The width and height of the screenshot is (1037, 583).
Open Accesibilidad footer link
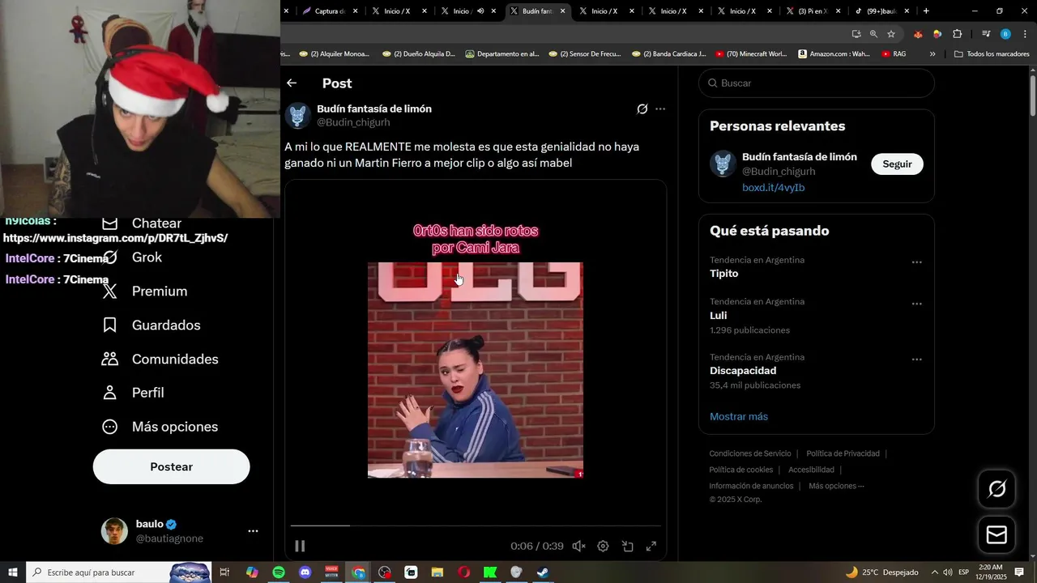click(811, 470)
